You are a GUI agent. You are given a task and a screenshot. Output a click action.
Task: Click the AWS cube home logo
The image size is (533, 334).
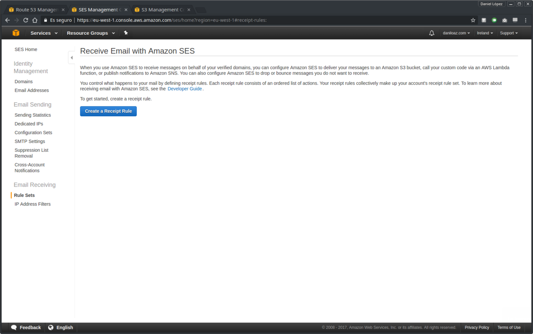click(x=16, y=33)
